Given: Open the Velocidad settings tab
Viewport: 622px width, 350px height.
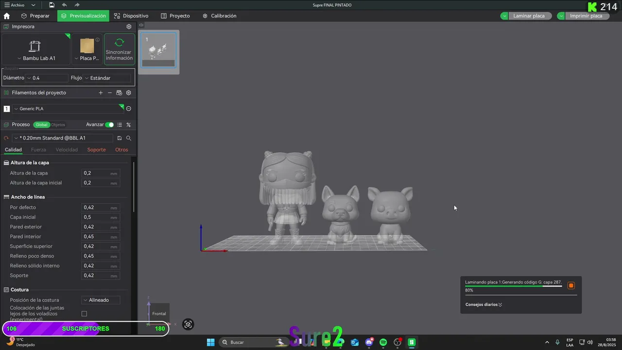Looking at the screenshot, I should 67,150.
